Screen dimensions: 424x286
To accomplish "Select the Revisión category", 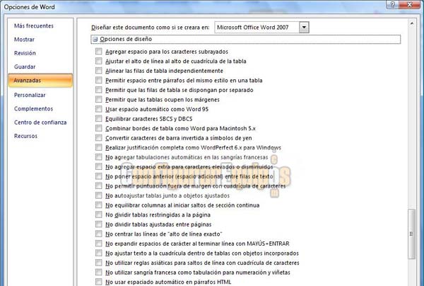I will (x=25, y=53).
